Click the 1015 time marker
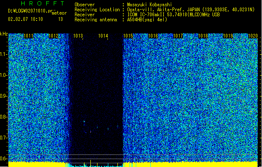262x167 pixels. [128, 36]
